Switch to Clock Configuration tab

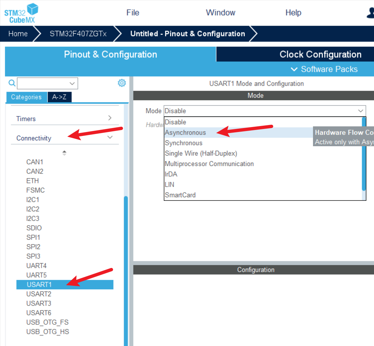click(320, 55)
